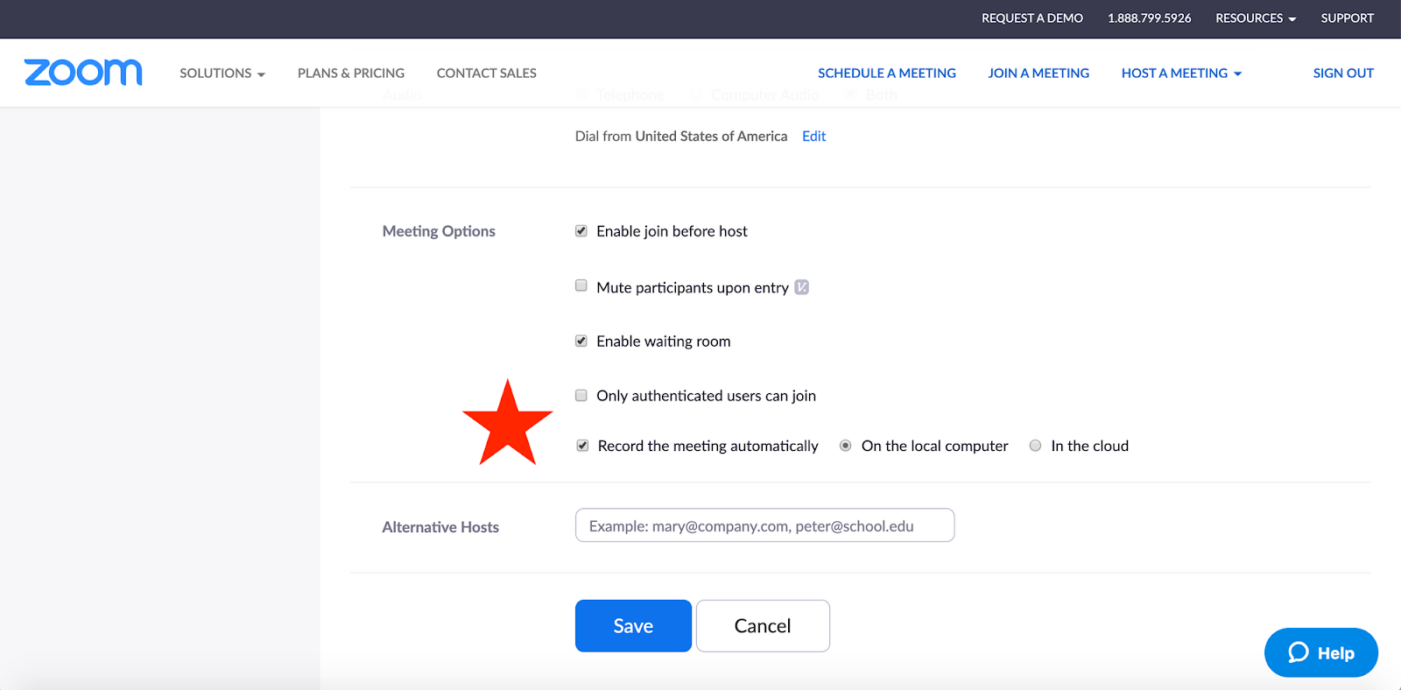Screen dimensions: 1401x690
Task: Expand Host a Meeting dropdown
Action: pos(1181,74)
